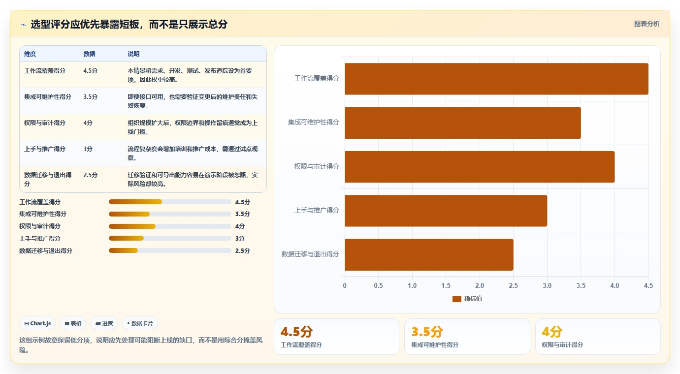Image resolution: width=680 pixels, height=374 pixels.
Task: Click the chart axis label 数据迁移与退出得分
Action: click(x=310, y=254)
